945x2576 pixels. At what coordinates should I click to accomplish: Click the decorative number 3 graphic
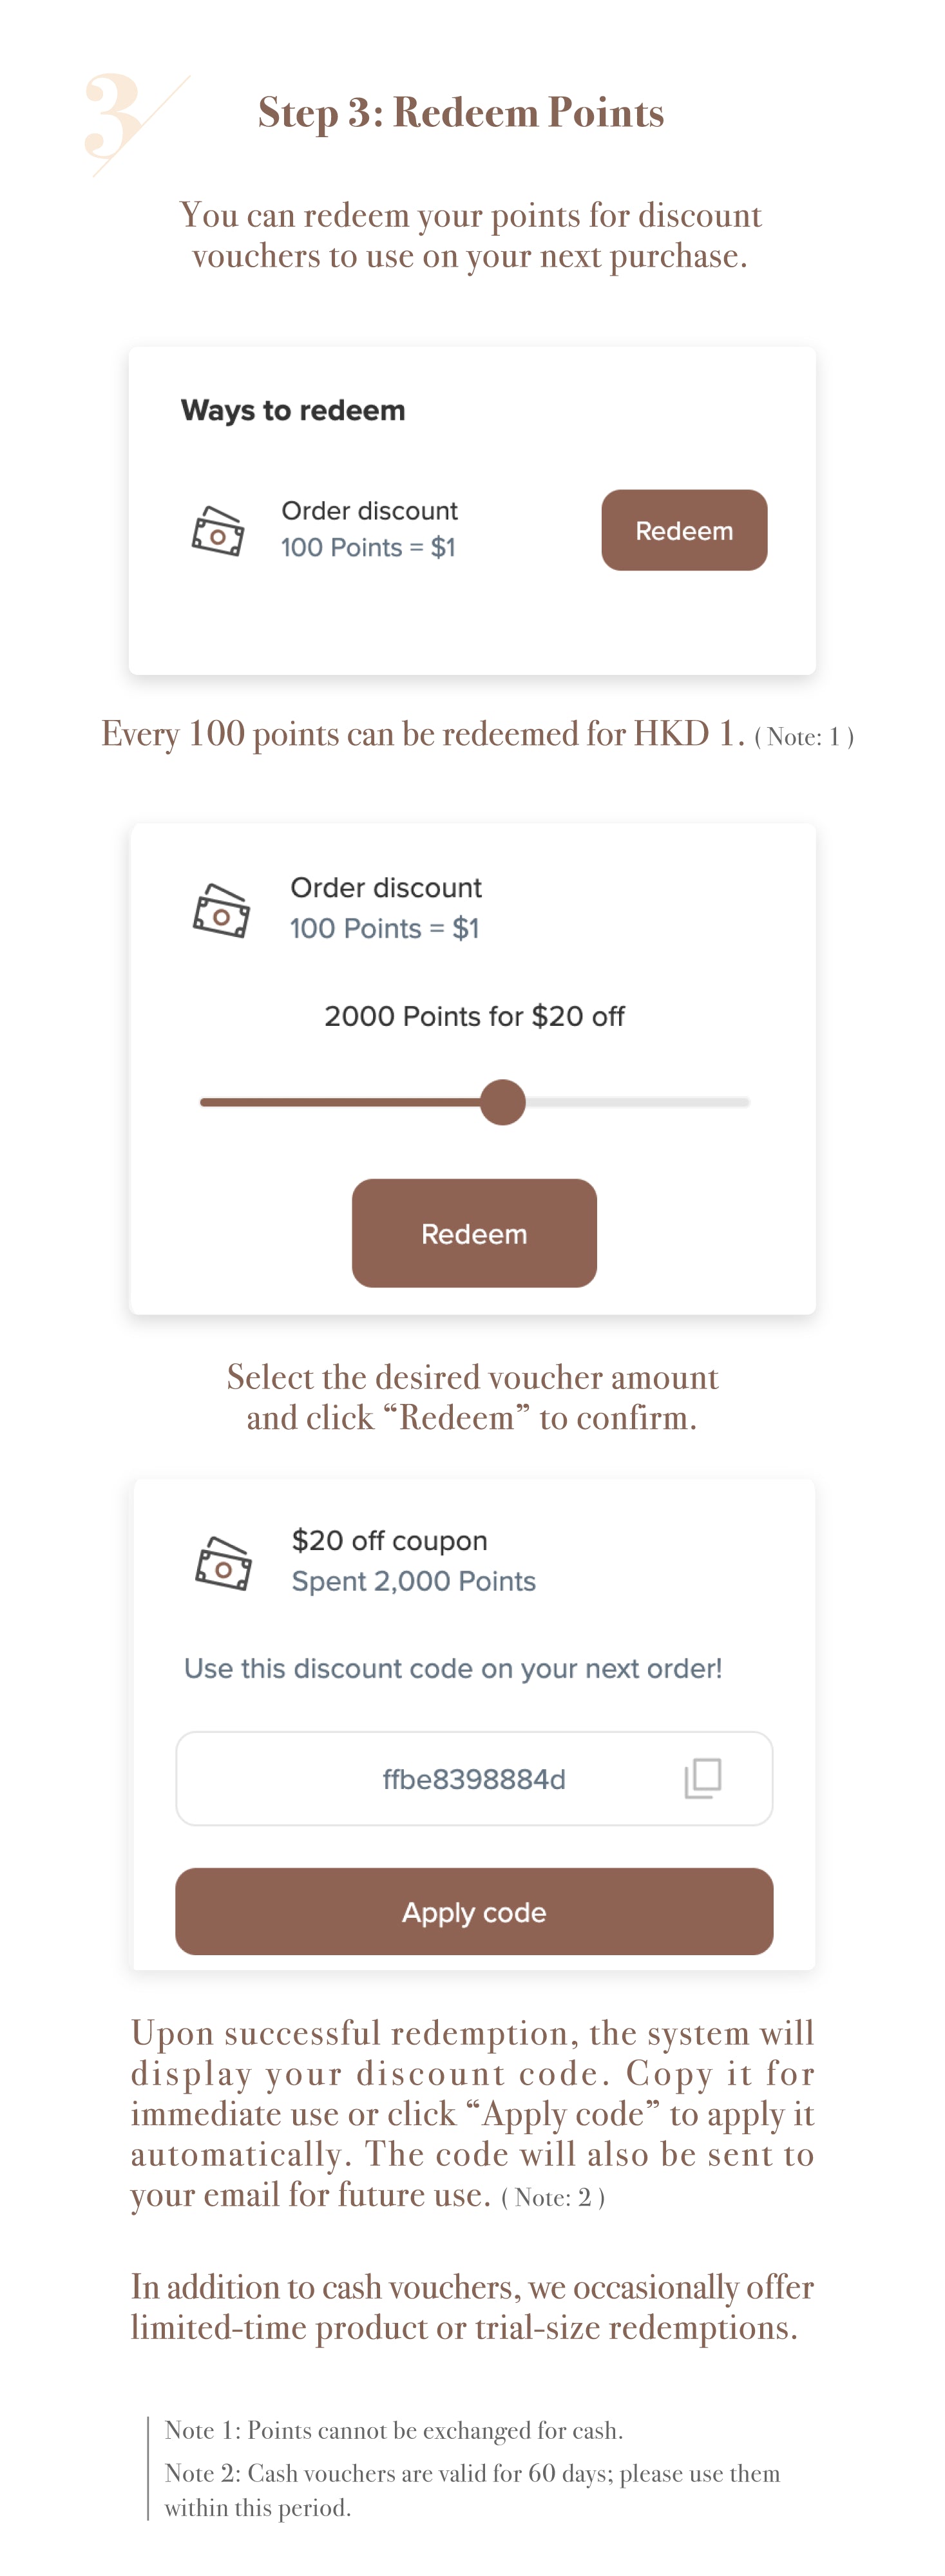pyautogui.click(x=135, y=122)
